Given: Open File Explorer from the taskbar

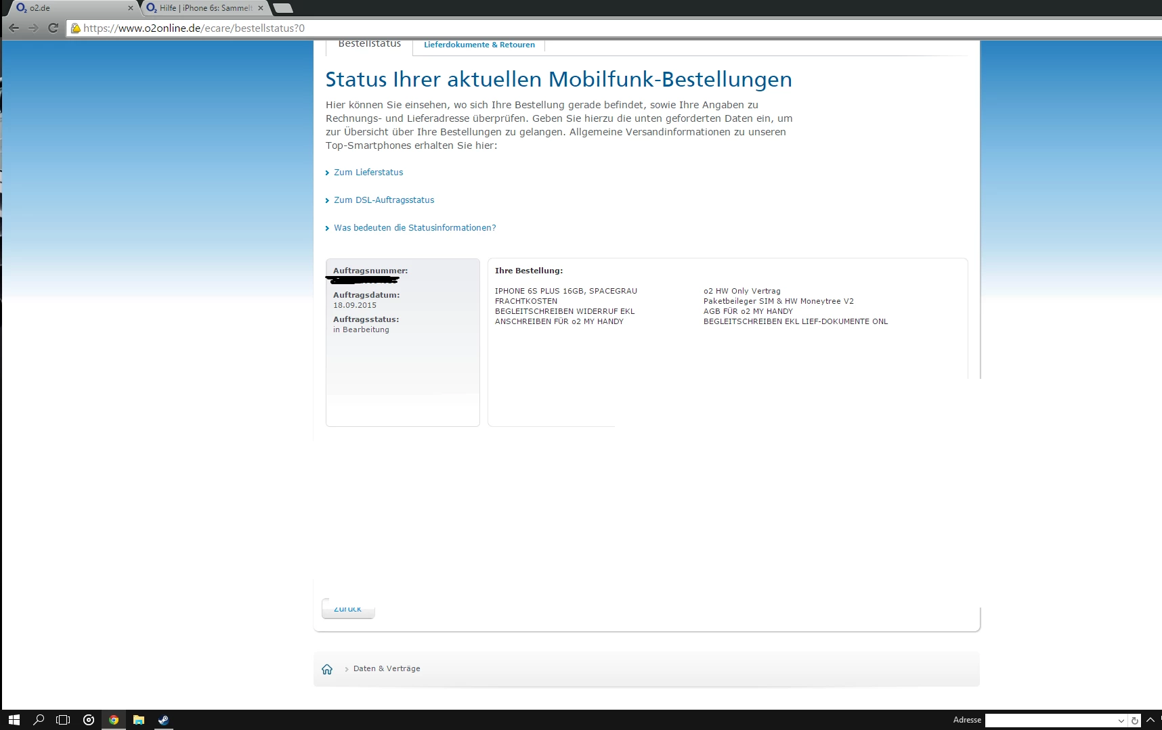Looking at the screenshot, I should (x=139, y=720).
